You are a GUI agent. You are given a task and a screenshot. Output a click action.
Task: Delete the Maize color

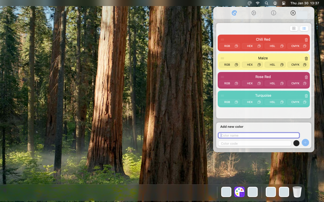click(306, 58)
